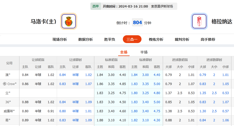Select the highlighted 三合一 tab

pyautogui.click(x=132, y=39)
